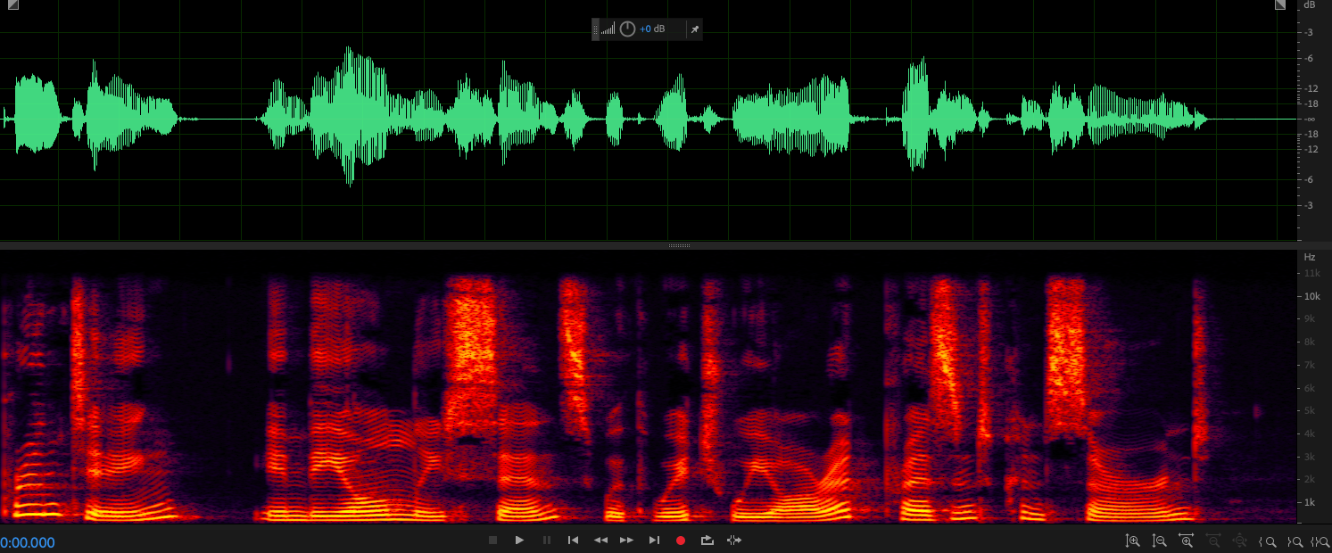Move playhead to next marker
The width and height of the screenshot is (1332, 553).
point(654,541)
